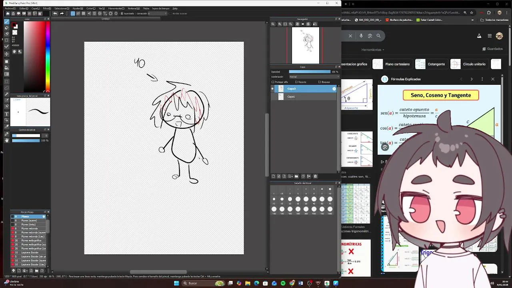512x288 pixels.
Task: Enable Bloquear checkbox
Action: tap(319, 82)
